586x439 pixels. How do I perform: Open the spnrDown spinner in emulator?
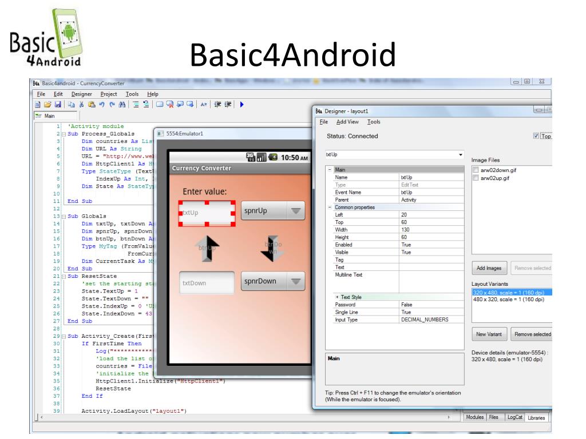pos(273,281)
